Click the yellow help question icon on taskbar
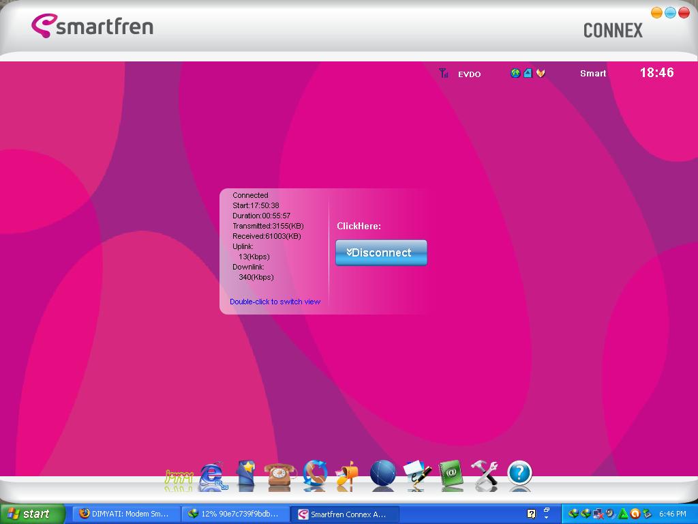698x524 pixels. (531, 514)
